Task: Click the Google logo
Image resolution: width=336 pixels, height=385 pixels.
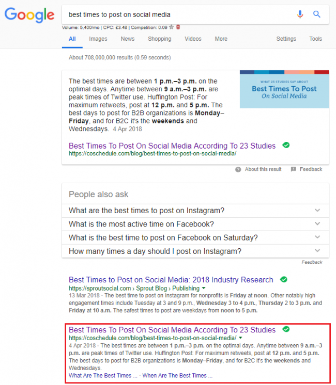Action: tap(29, 15)
